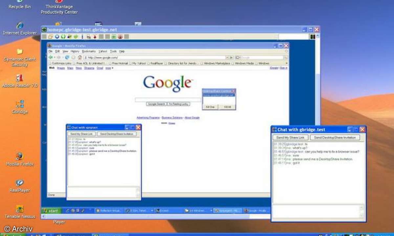Open the Windows Media bookmark
The height and width of the screenshot is (236, 394).
(243, 63)
